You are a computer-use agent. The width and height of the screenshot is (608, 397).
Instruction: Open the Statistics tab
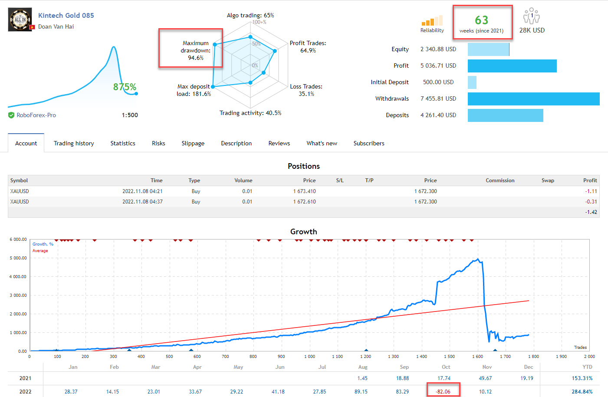123,143
